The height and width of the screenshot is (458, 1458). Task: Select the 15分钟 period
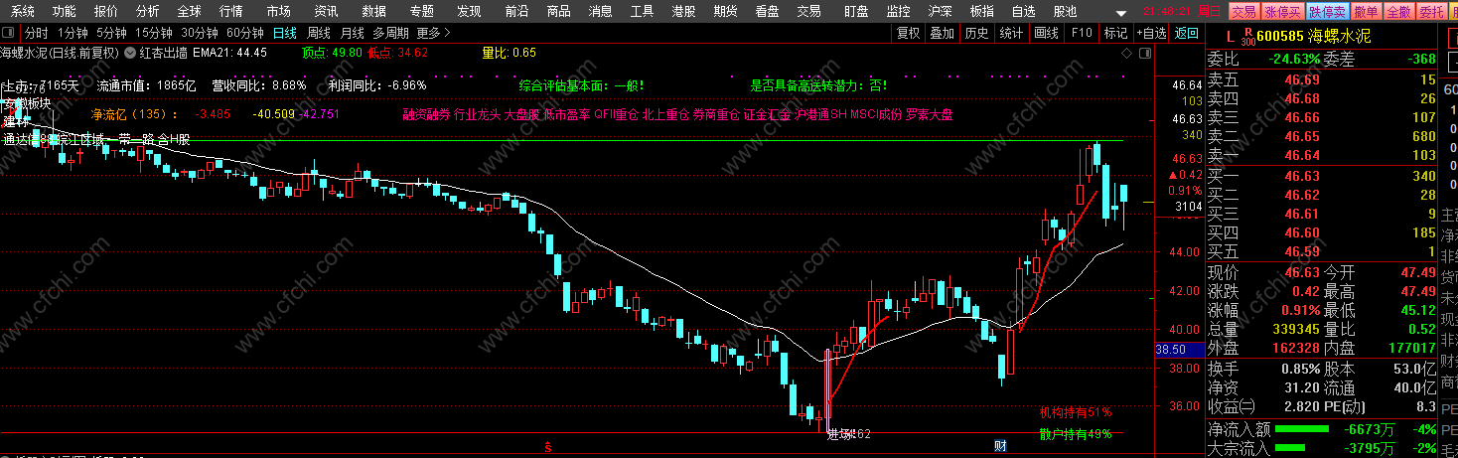coord(153,33)
